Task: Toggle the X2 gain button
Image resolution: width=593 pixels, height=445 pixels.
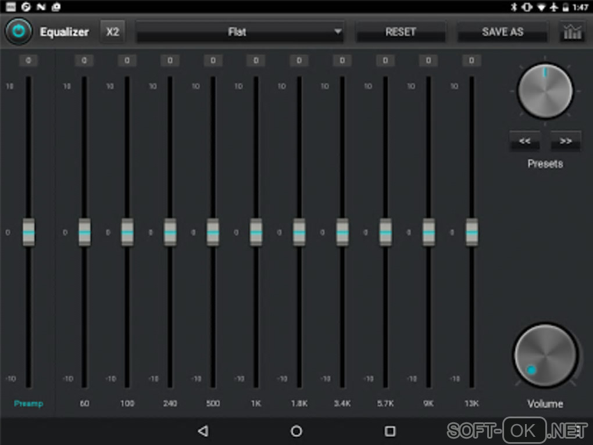Action: coord(113,32)
